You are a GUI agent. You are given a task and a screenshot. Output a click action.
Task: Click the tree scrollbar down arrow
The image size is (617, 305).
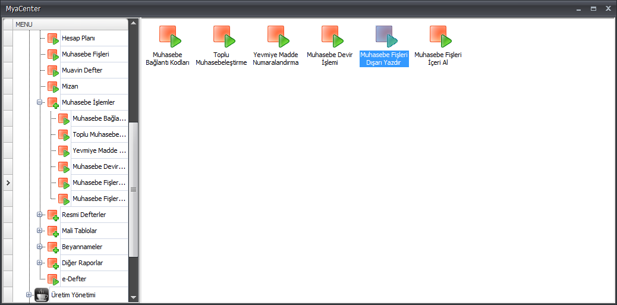click(x=133, y=297)
